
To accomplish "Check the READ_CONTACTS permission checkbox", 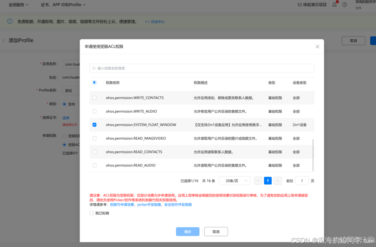I will pyautogui.click(x=94, y=152).
